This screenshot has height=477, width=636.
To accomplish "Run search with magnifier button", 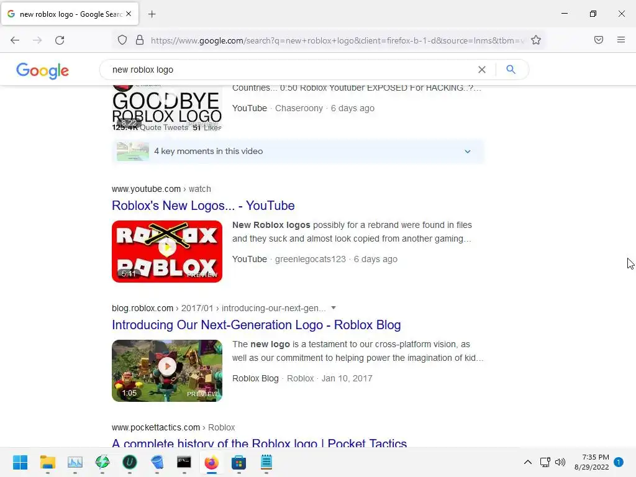I will [511, 70].
